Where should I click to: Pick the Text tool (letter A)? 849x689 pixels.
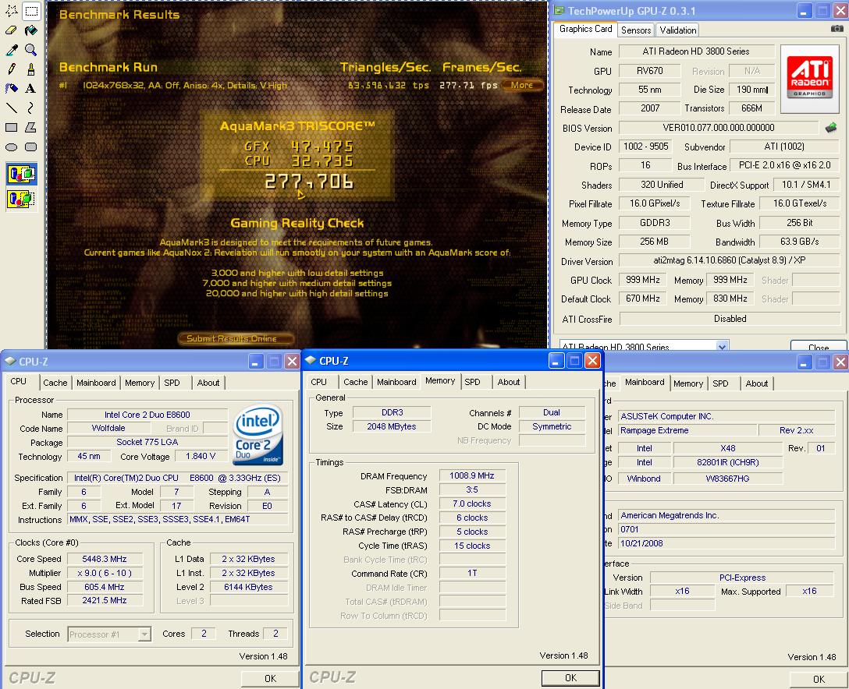coord(31,88)
